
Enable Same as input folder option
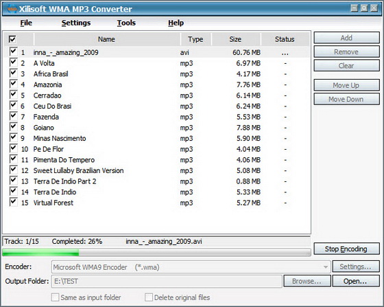[x=55, y=297]
